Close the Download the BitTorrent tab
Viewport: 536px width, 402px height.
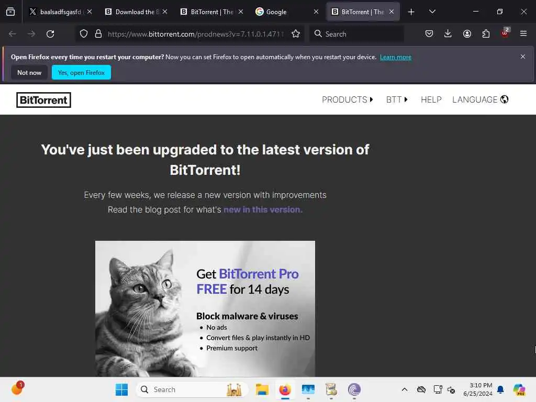click(165, 12)
